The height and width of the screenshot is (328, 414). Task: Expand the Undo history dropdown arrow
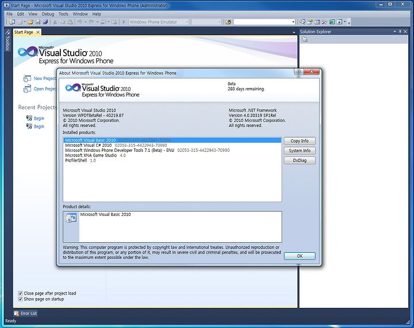tap(85, 22)
